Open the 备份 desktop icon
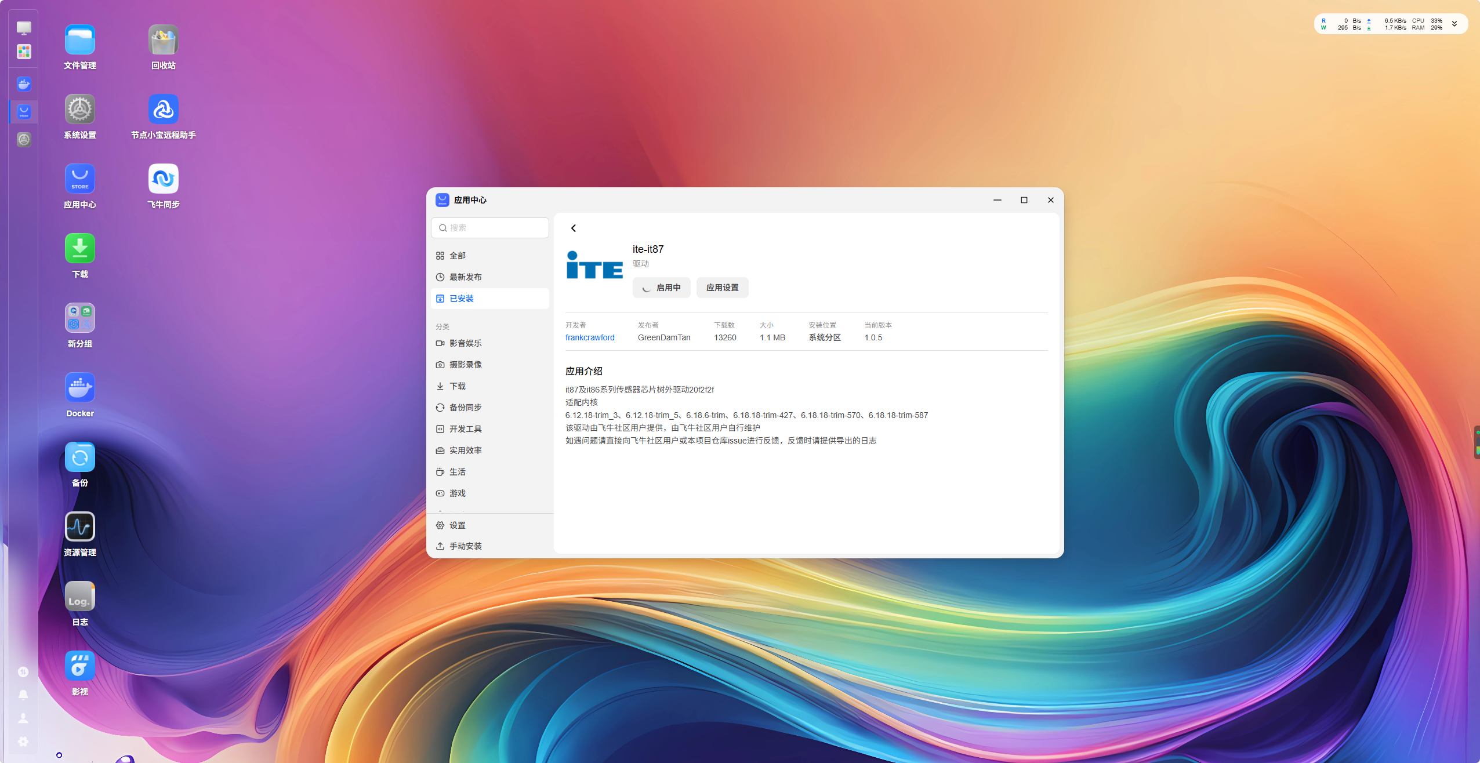Screen dimensions: 1480x763 80,457
